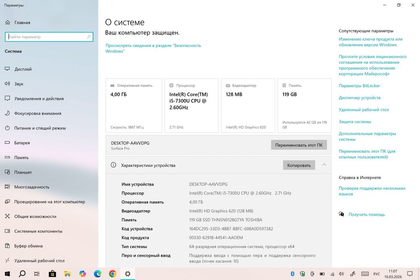Open the notification center icon

(x=410, y=274)
